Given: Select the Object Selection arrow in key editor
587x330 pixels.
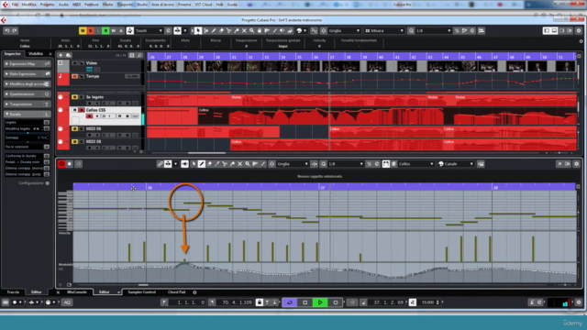Looking at the screenshot, I should (194, 164).
